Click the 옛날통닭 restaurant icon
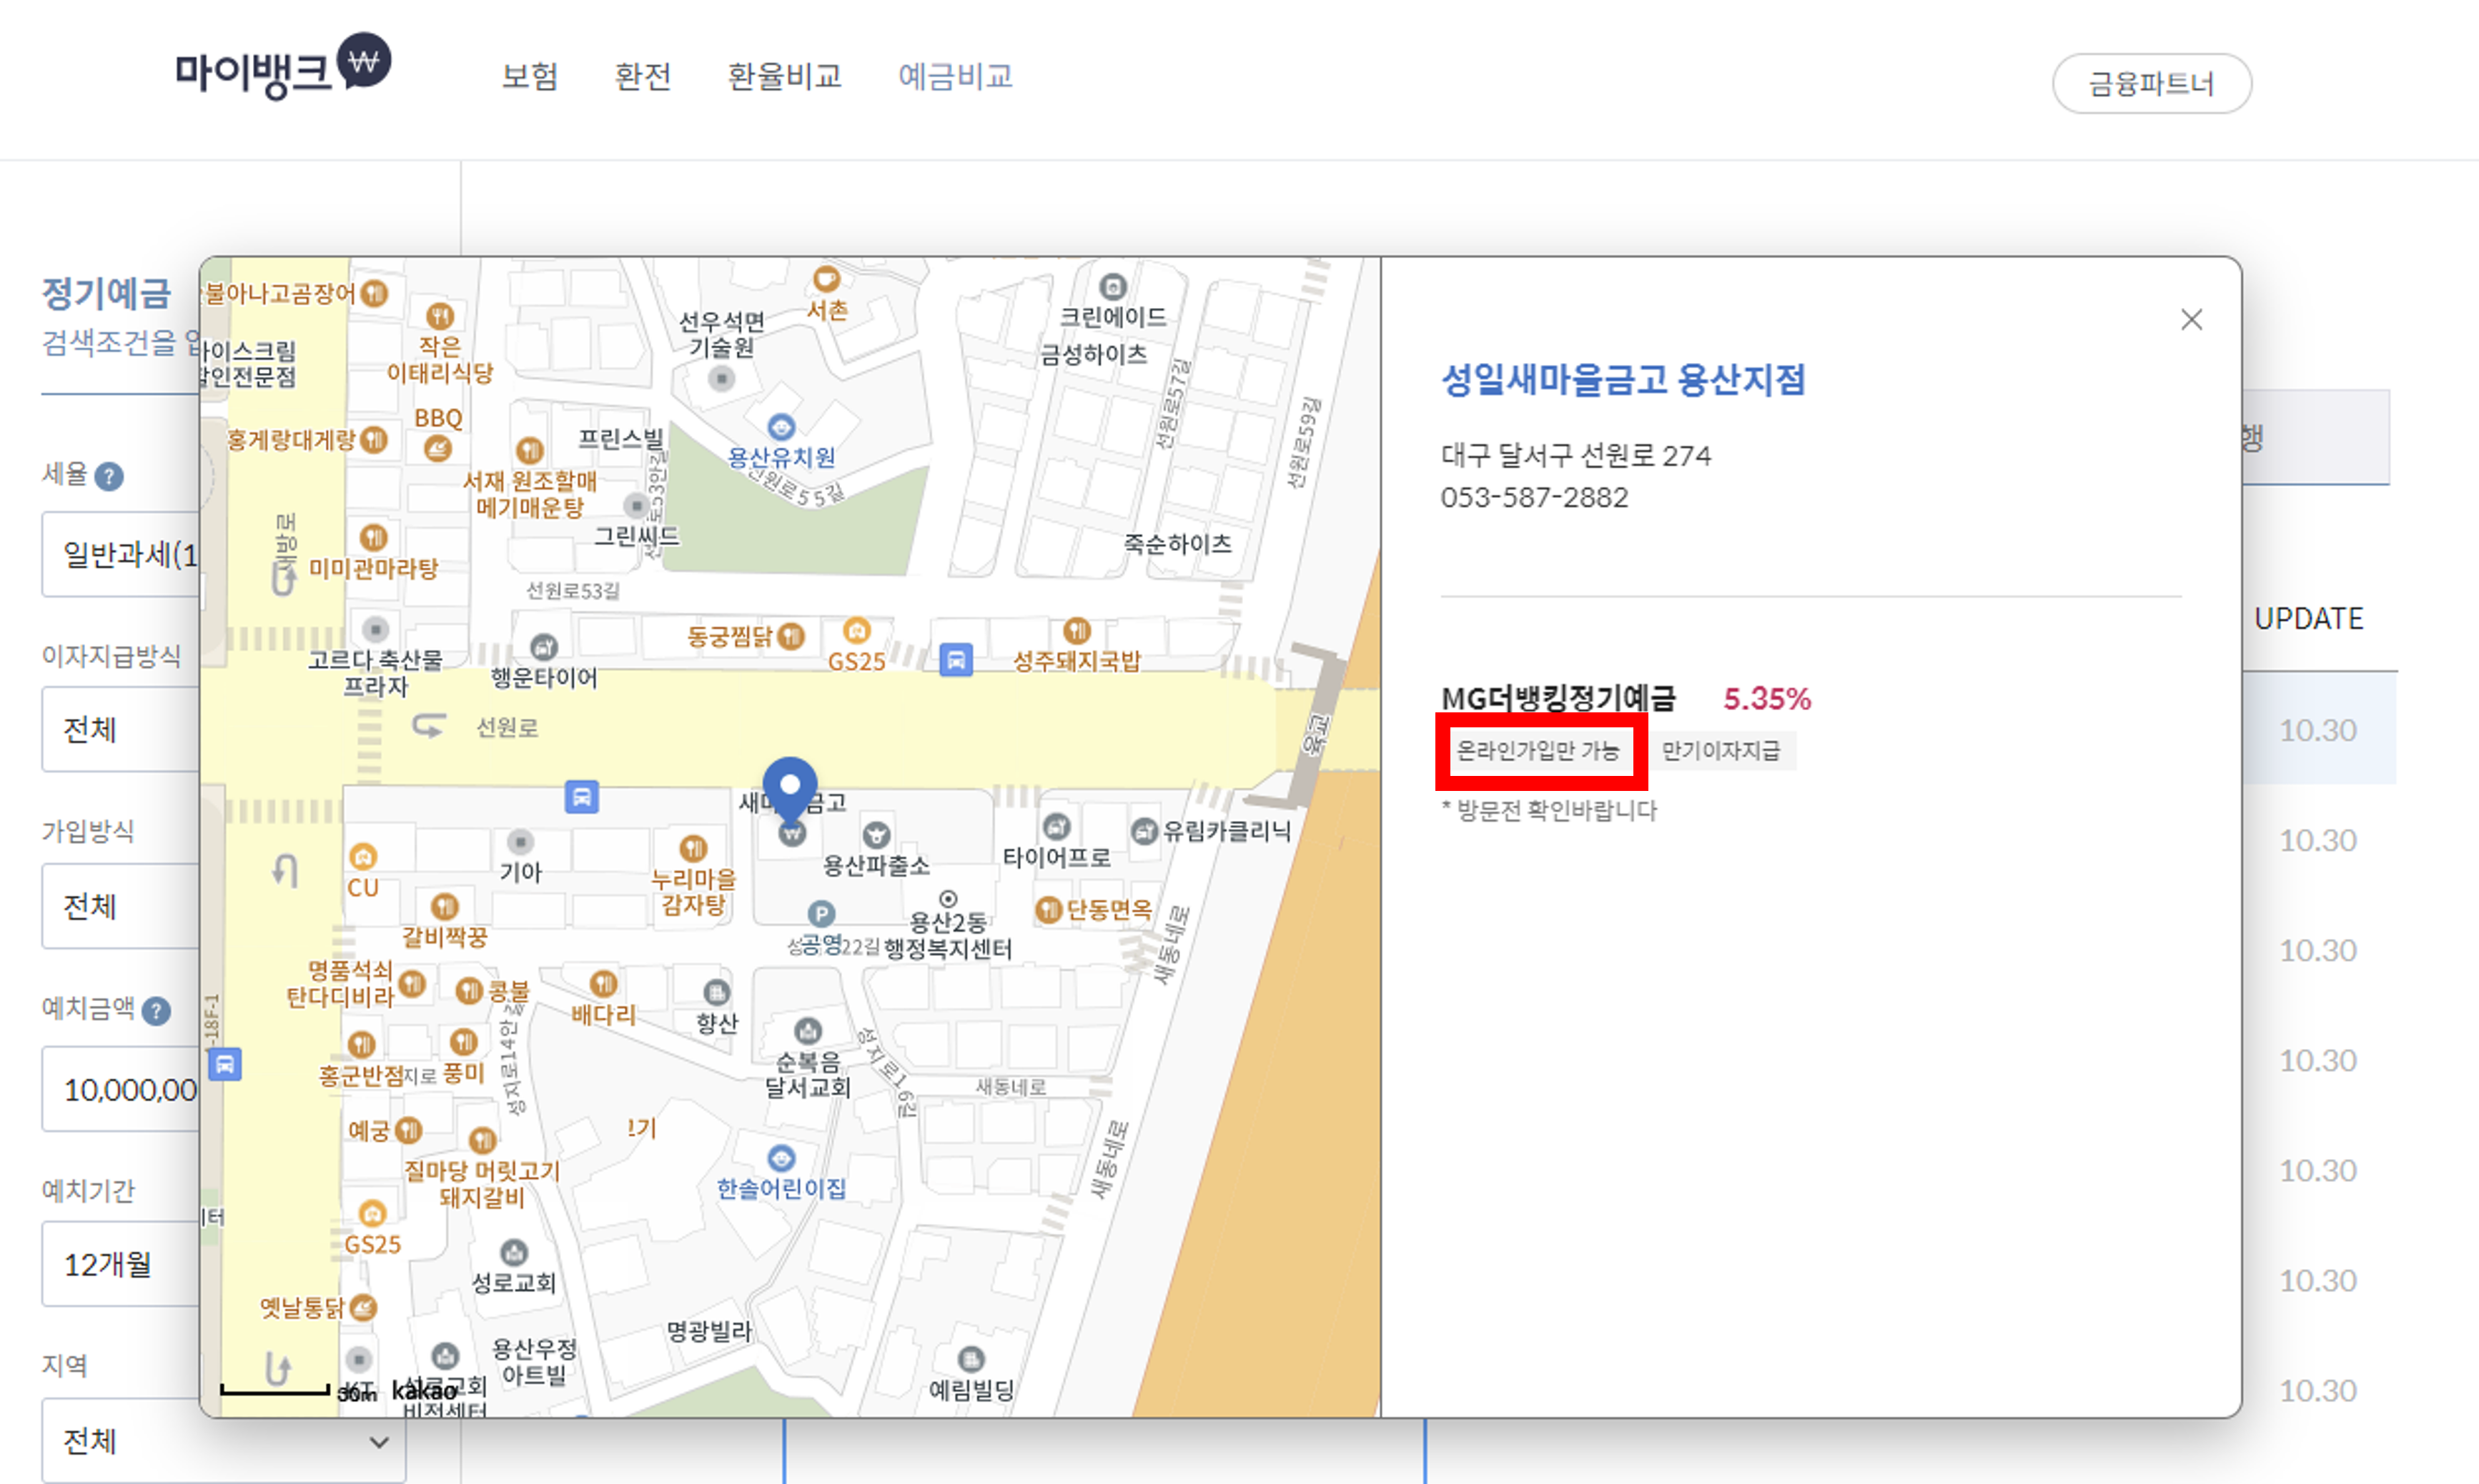 [363, 1308]
